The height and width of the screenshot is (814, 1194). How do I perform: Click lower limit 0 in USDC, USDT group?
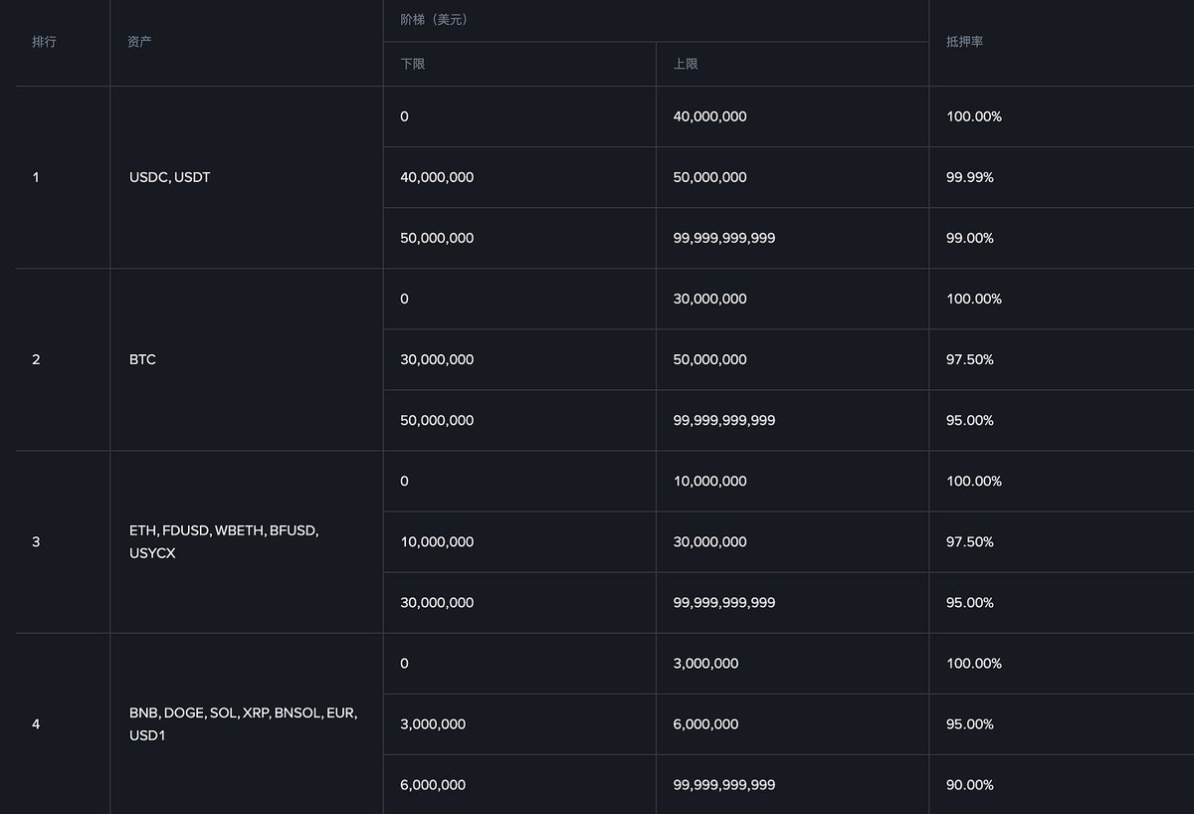pos(404,116)
